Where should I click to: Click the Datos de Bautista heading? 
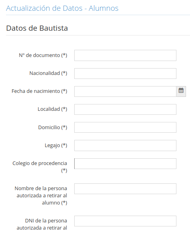pyautogui.click(x=37, y=28)
